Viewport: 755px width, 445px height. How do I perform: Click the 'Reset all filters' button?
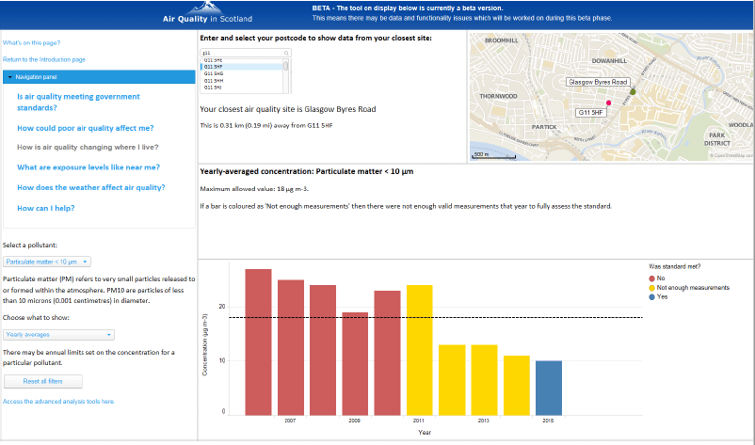[x=43, y=382]
